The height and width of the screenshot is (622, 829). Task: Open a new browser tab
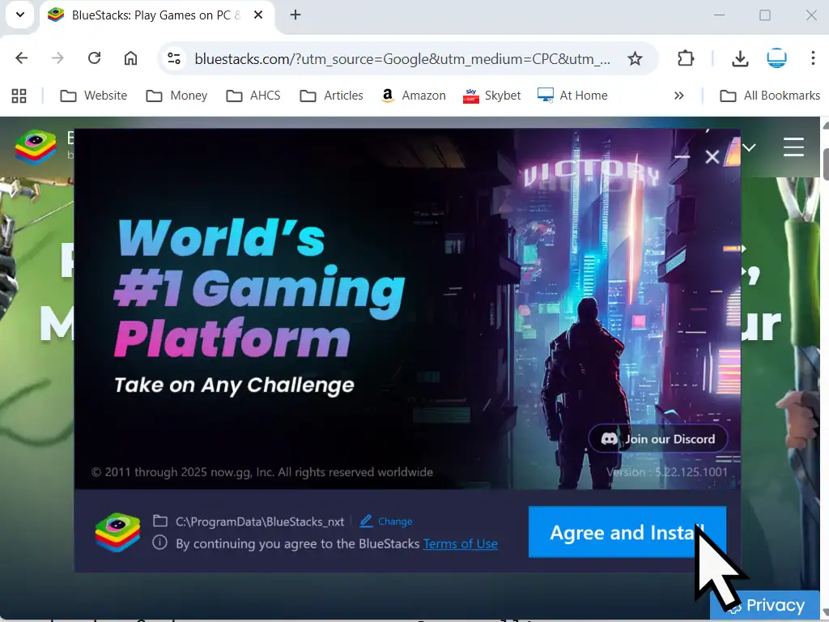295,15
